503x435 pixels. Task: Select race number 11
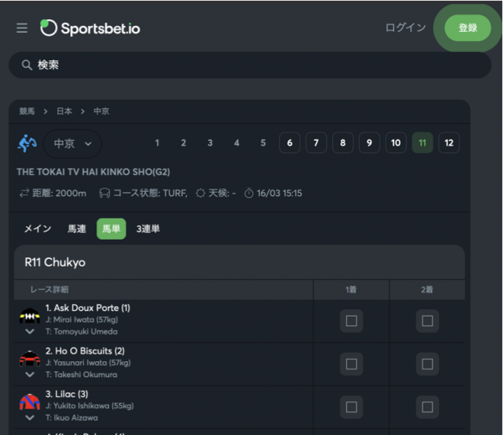(x=423, y=142)
